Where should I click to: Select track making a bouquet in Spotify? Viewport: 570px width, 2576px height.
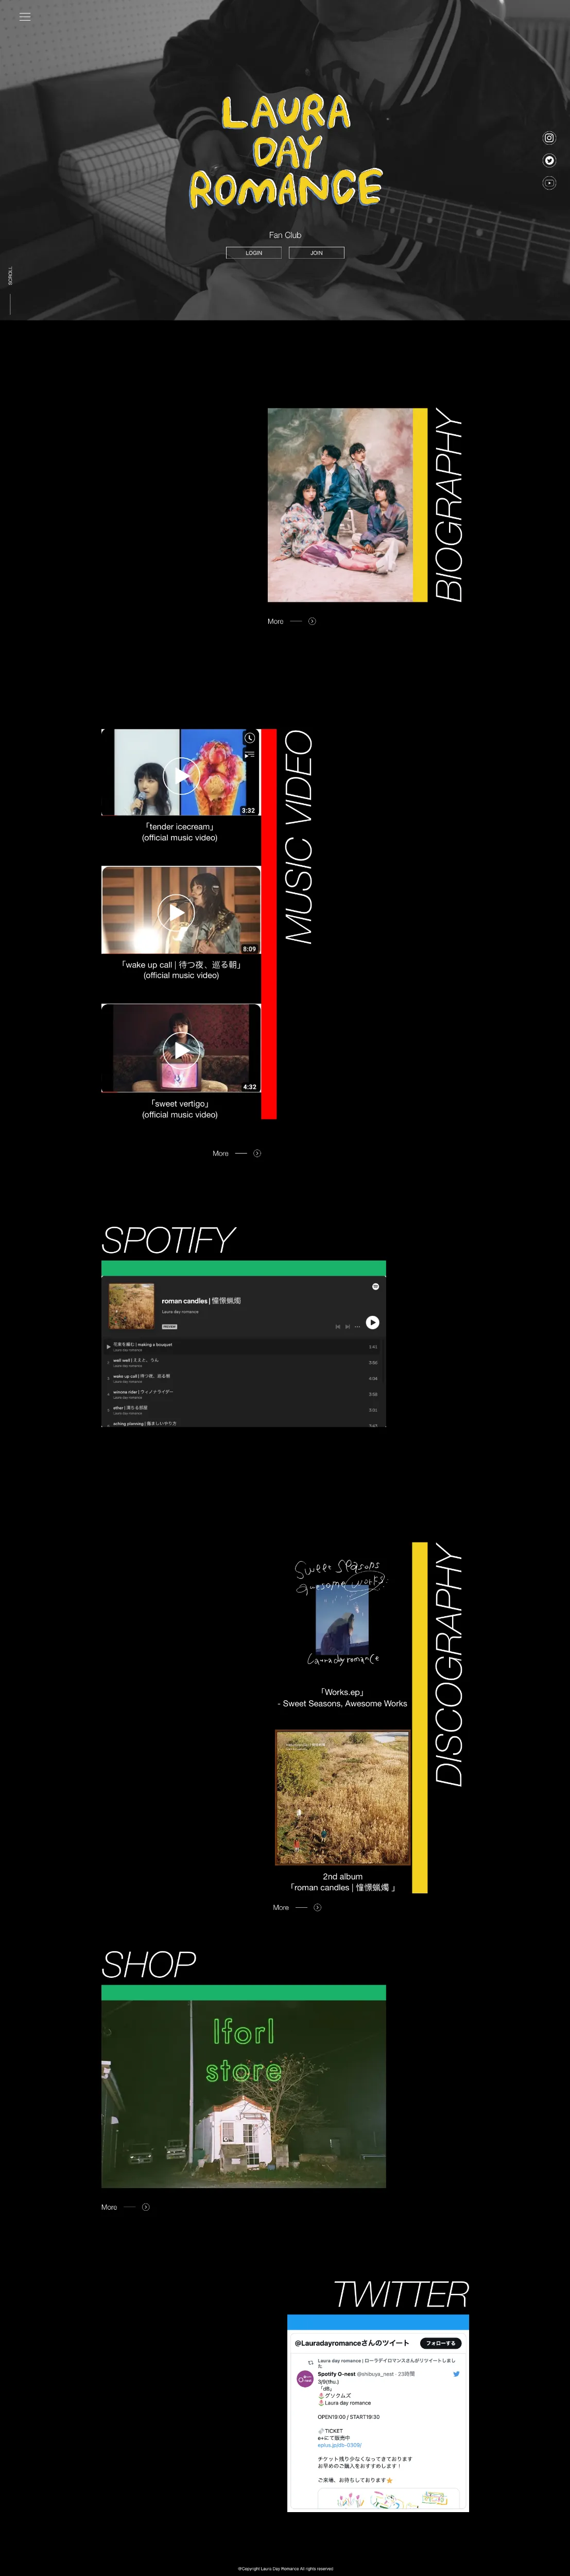242,1346
